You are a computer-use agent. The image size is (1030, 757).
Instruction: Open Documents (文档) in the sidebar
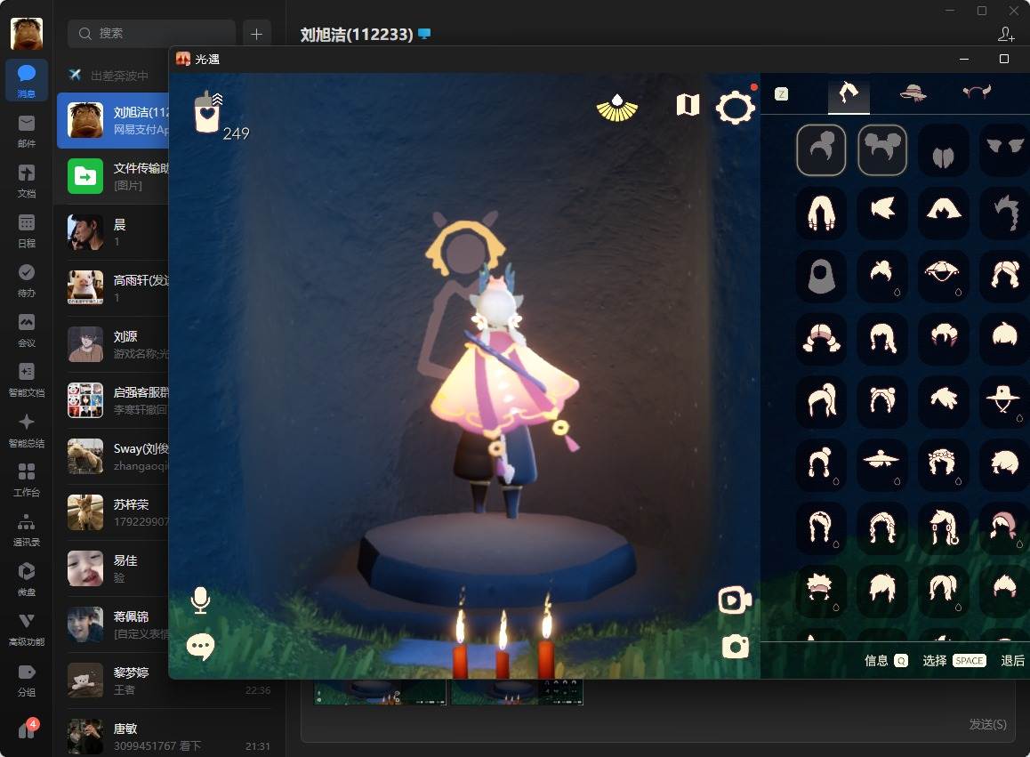27,180
